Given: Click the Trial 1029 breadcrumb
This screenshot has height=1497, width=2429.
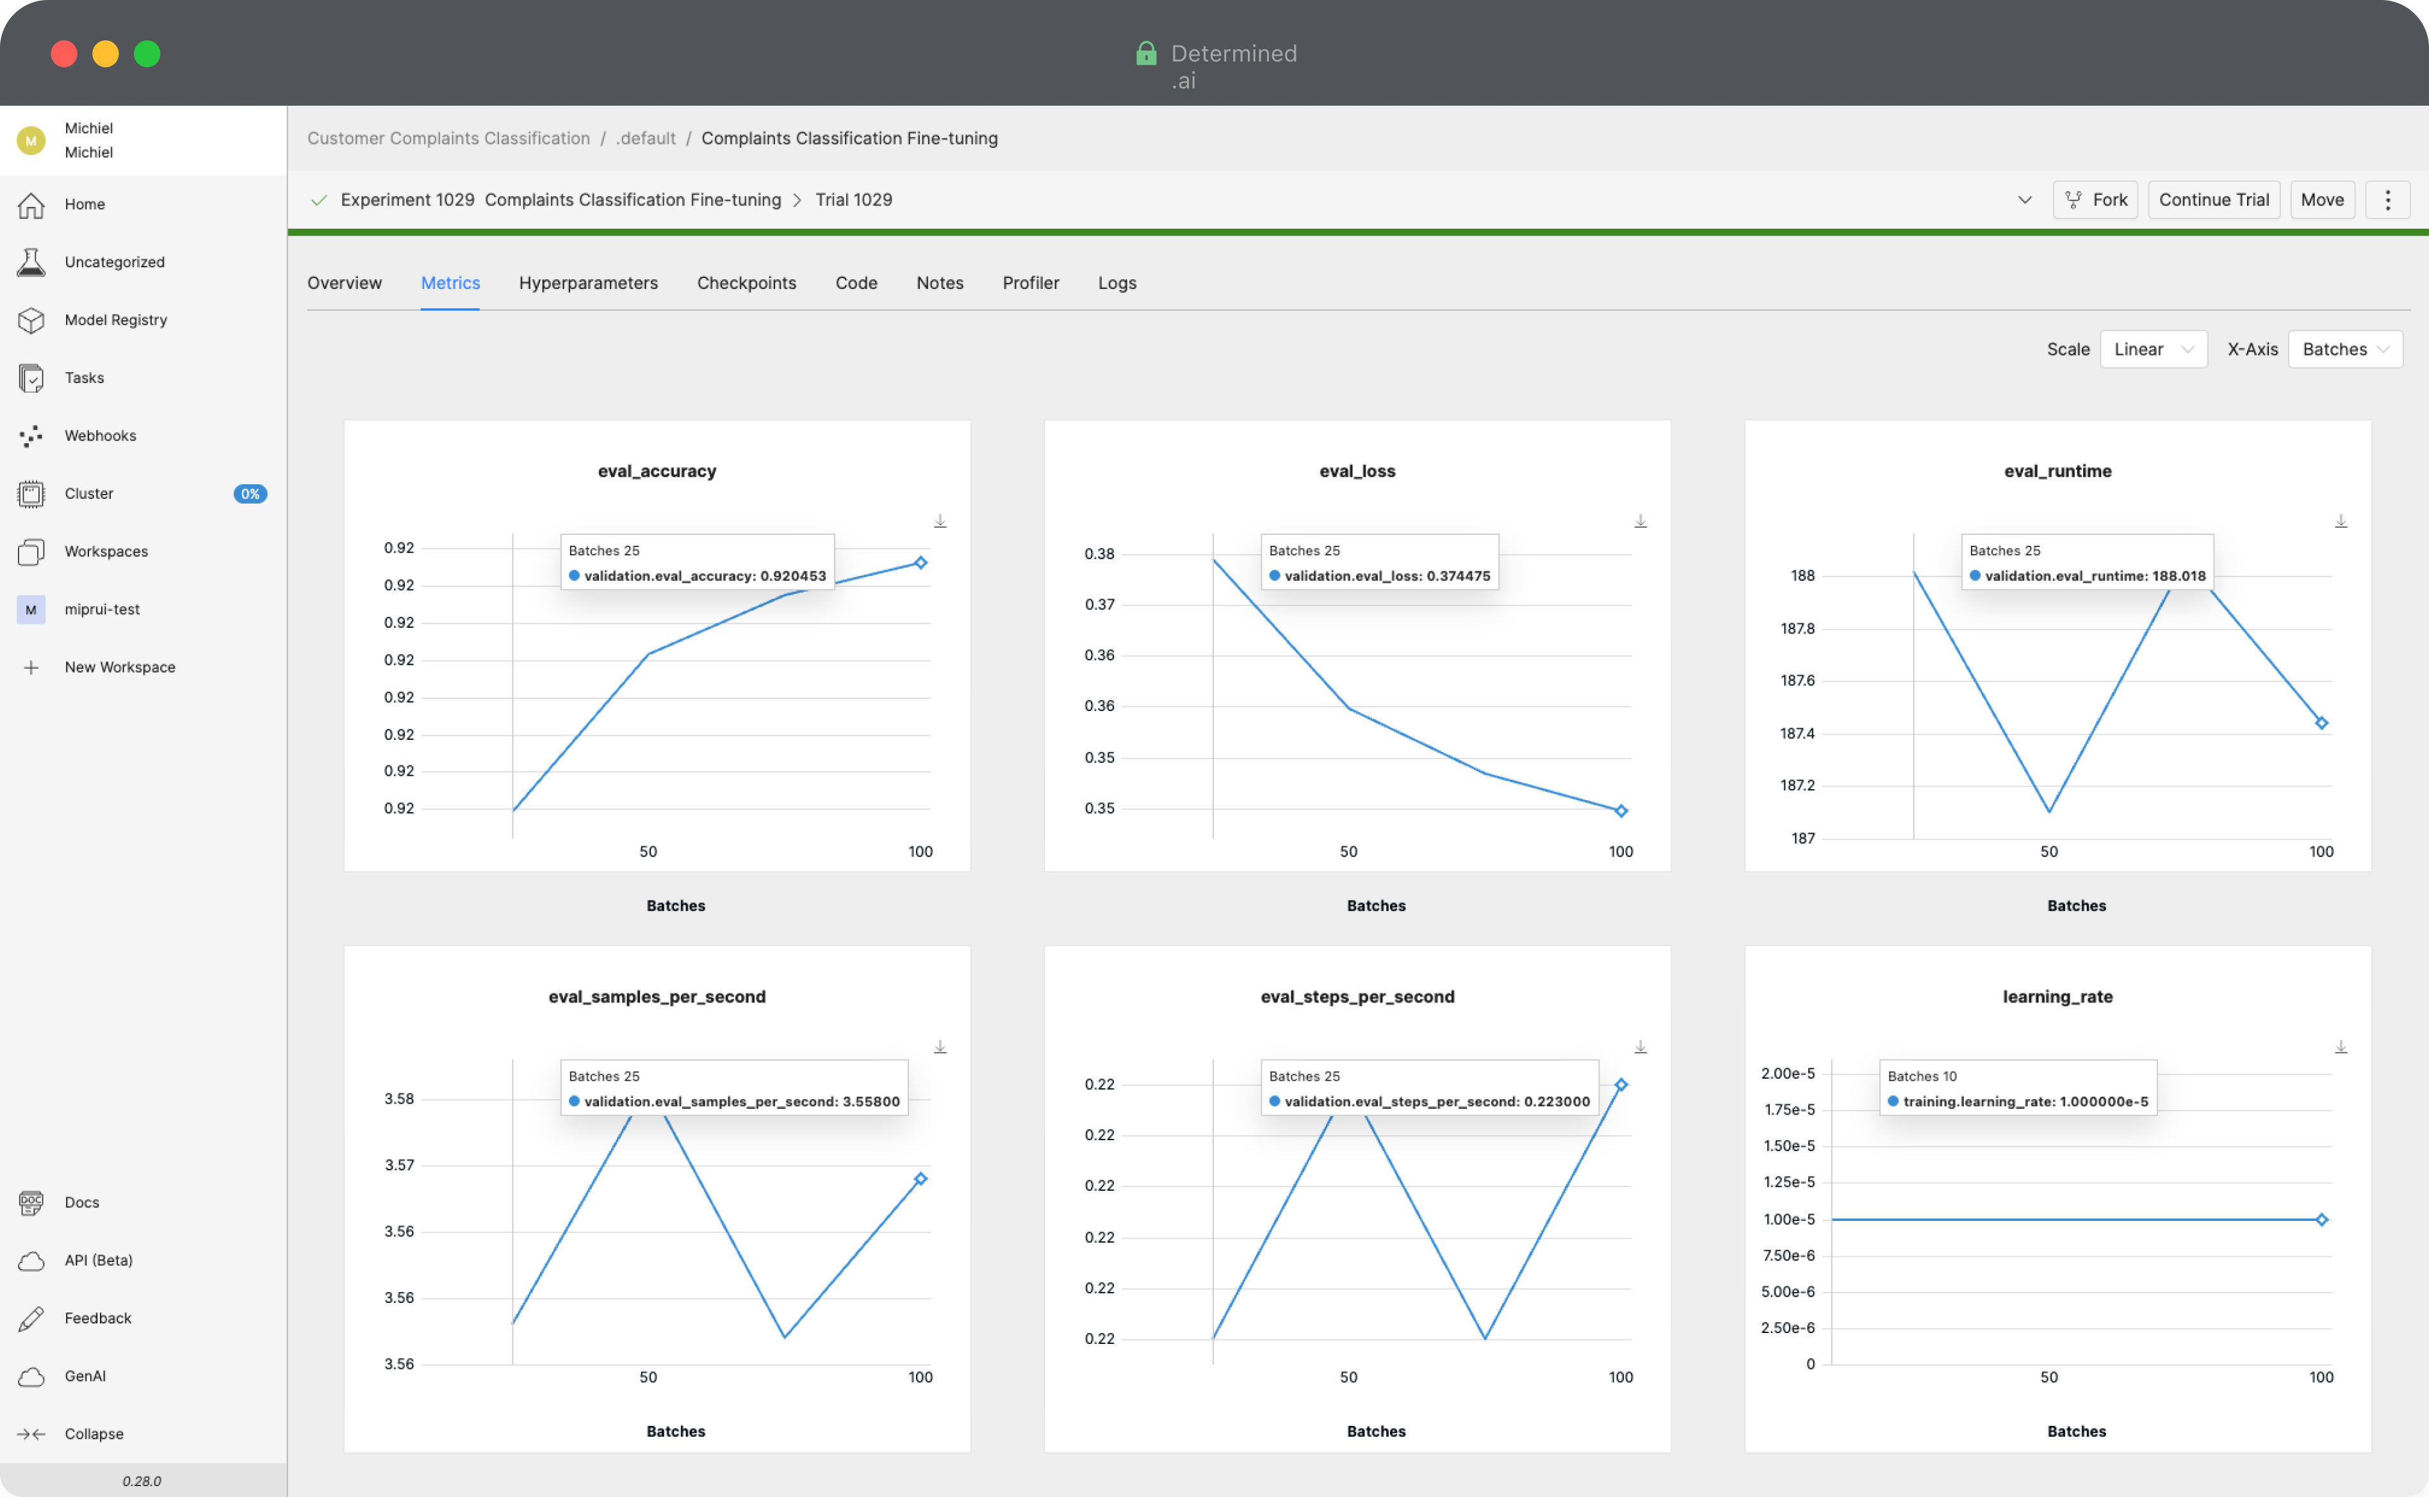Looking at the screenshot, I should (x=853, y=200).
